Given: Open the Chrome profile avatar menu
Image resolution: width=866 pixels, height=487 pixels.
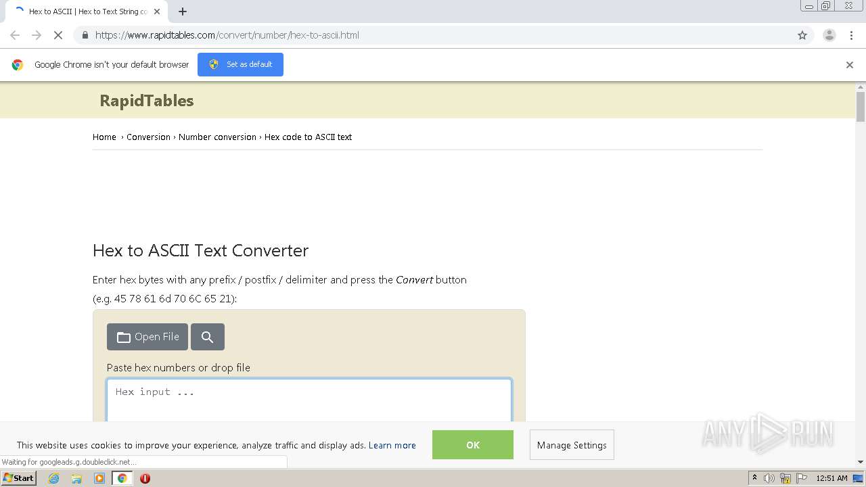Looking at the screenshot, I should click(829, 35).
